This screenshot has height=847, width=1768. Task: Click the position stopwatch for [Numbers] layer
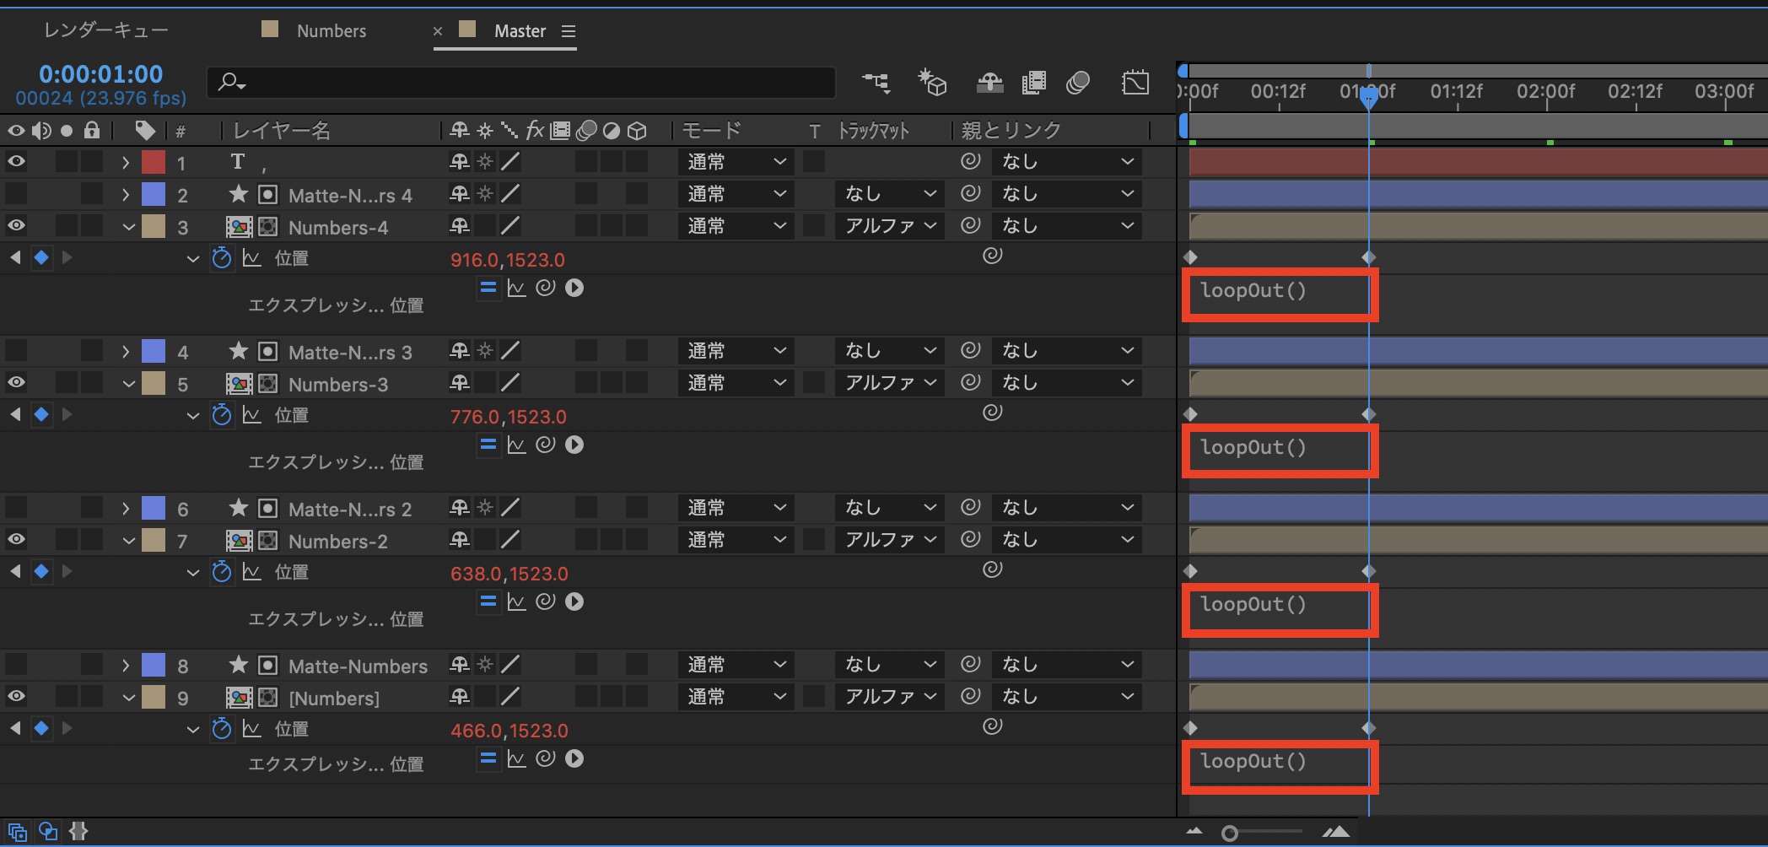coord(222,729)
